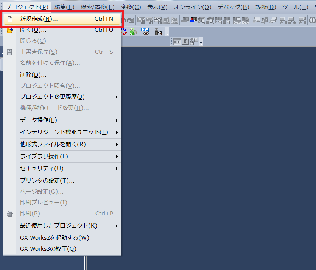Expand インテリジェント機能ユニット(F) submenu

click(x=62, y=132)
